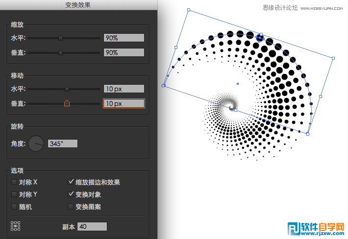
Task: Click the 副本 copies field showing 40
Action: coord(92,226)
